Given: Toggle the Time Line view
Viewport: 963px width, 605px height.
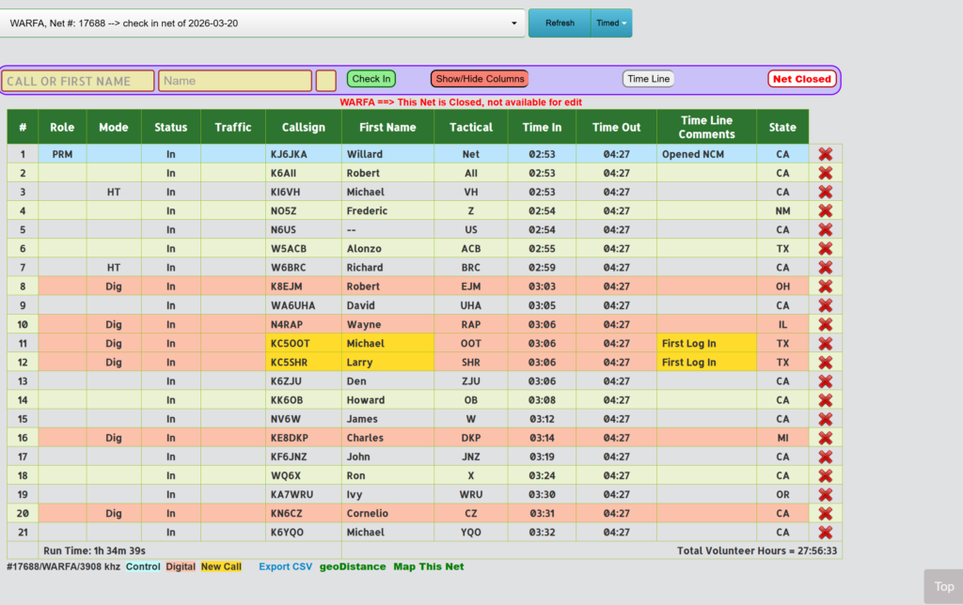Looking at the screenshot, I should click(x=648, y=79).
